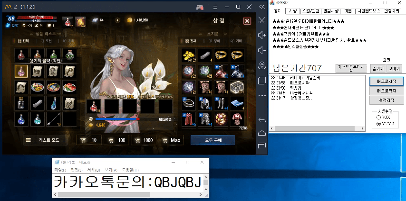Image resolution: width=406 pixels, height=201 pixels.
Task: Add 10 to cart with the cart 10 button
Action: [x=89, y=140]
